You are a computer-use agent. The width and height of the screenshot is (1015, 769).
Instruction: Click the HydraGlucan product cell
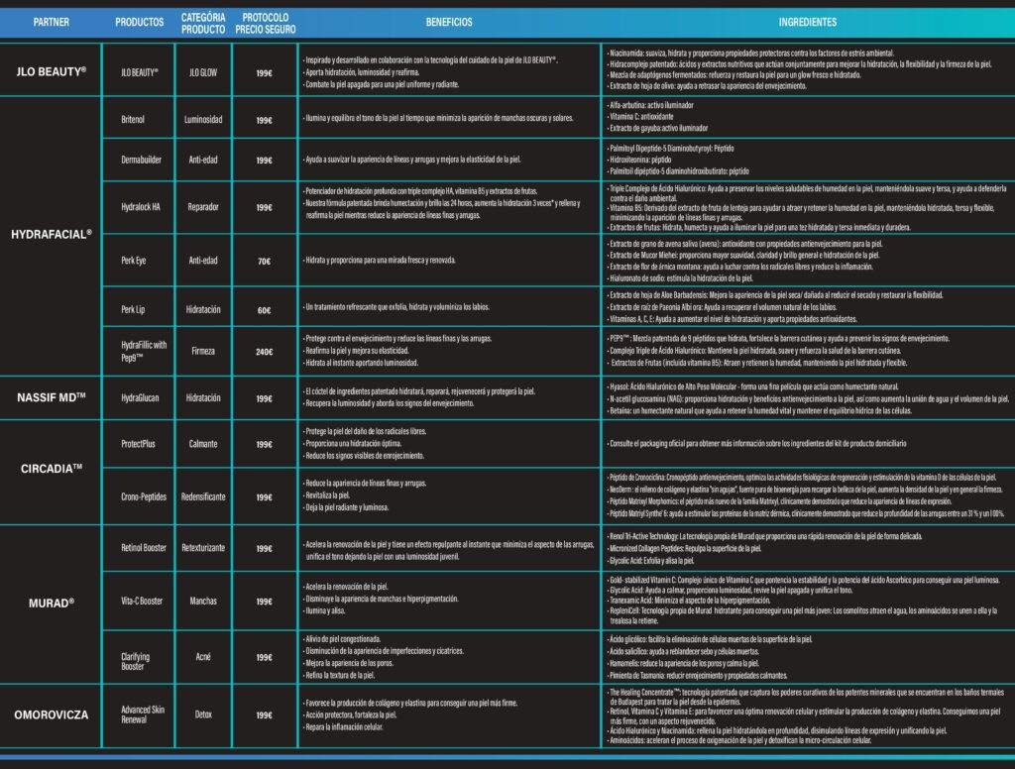(x=139, y=397)
